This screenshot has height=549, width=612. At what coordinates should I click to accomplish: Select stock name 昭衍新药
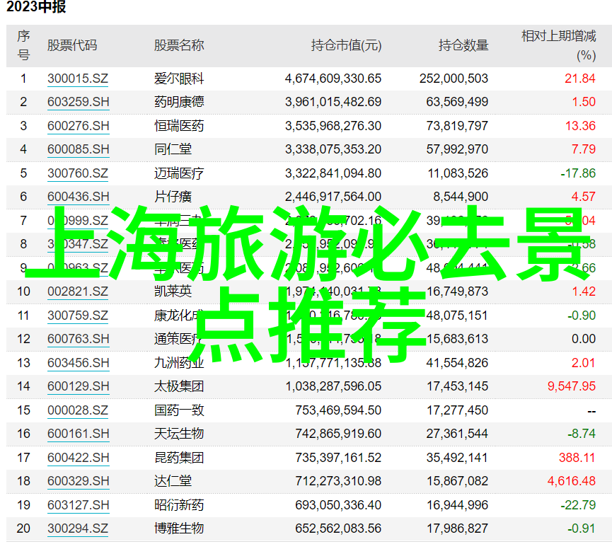coord(179,505)
